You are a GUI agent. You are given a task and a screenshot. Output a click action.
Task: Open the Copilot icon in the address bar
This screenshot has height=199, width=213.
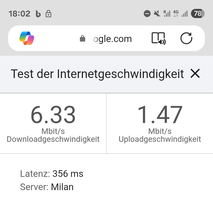click(x=27, y=38)
